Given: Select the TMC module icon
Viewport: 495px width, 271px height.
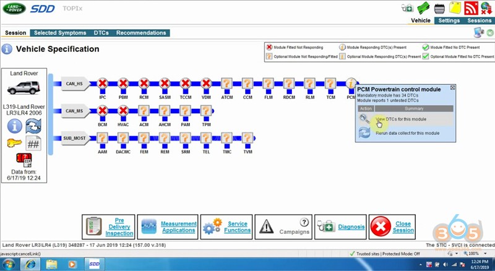Looking at the screenshot, I should pyautogui.click(x=226, y=138).
